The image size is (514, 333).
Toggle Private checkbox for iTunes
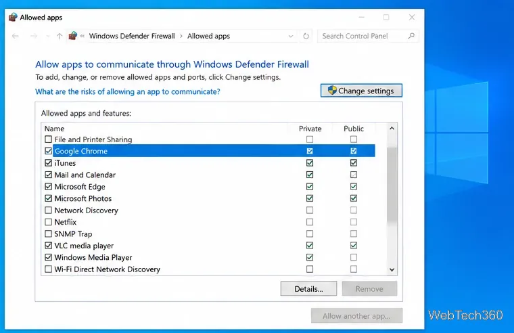point(310,162)
